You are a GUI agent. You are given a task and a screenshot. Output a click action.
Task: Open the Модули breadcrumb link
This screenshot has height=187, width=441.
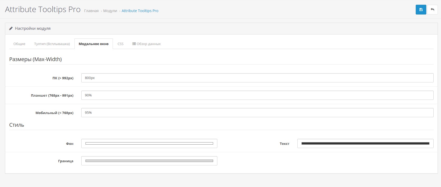coord(110,11)
